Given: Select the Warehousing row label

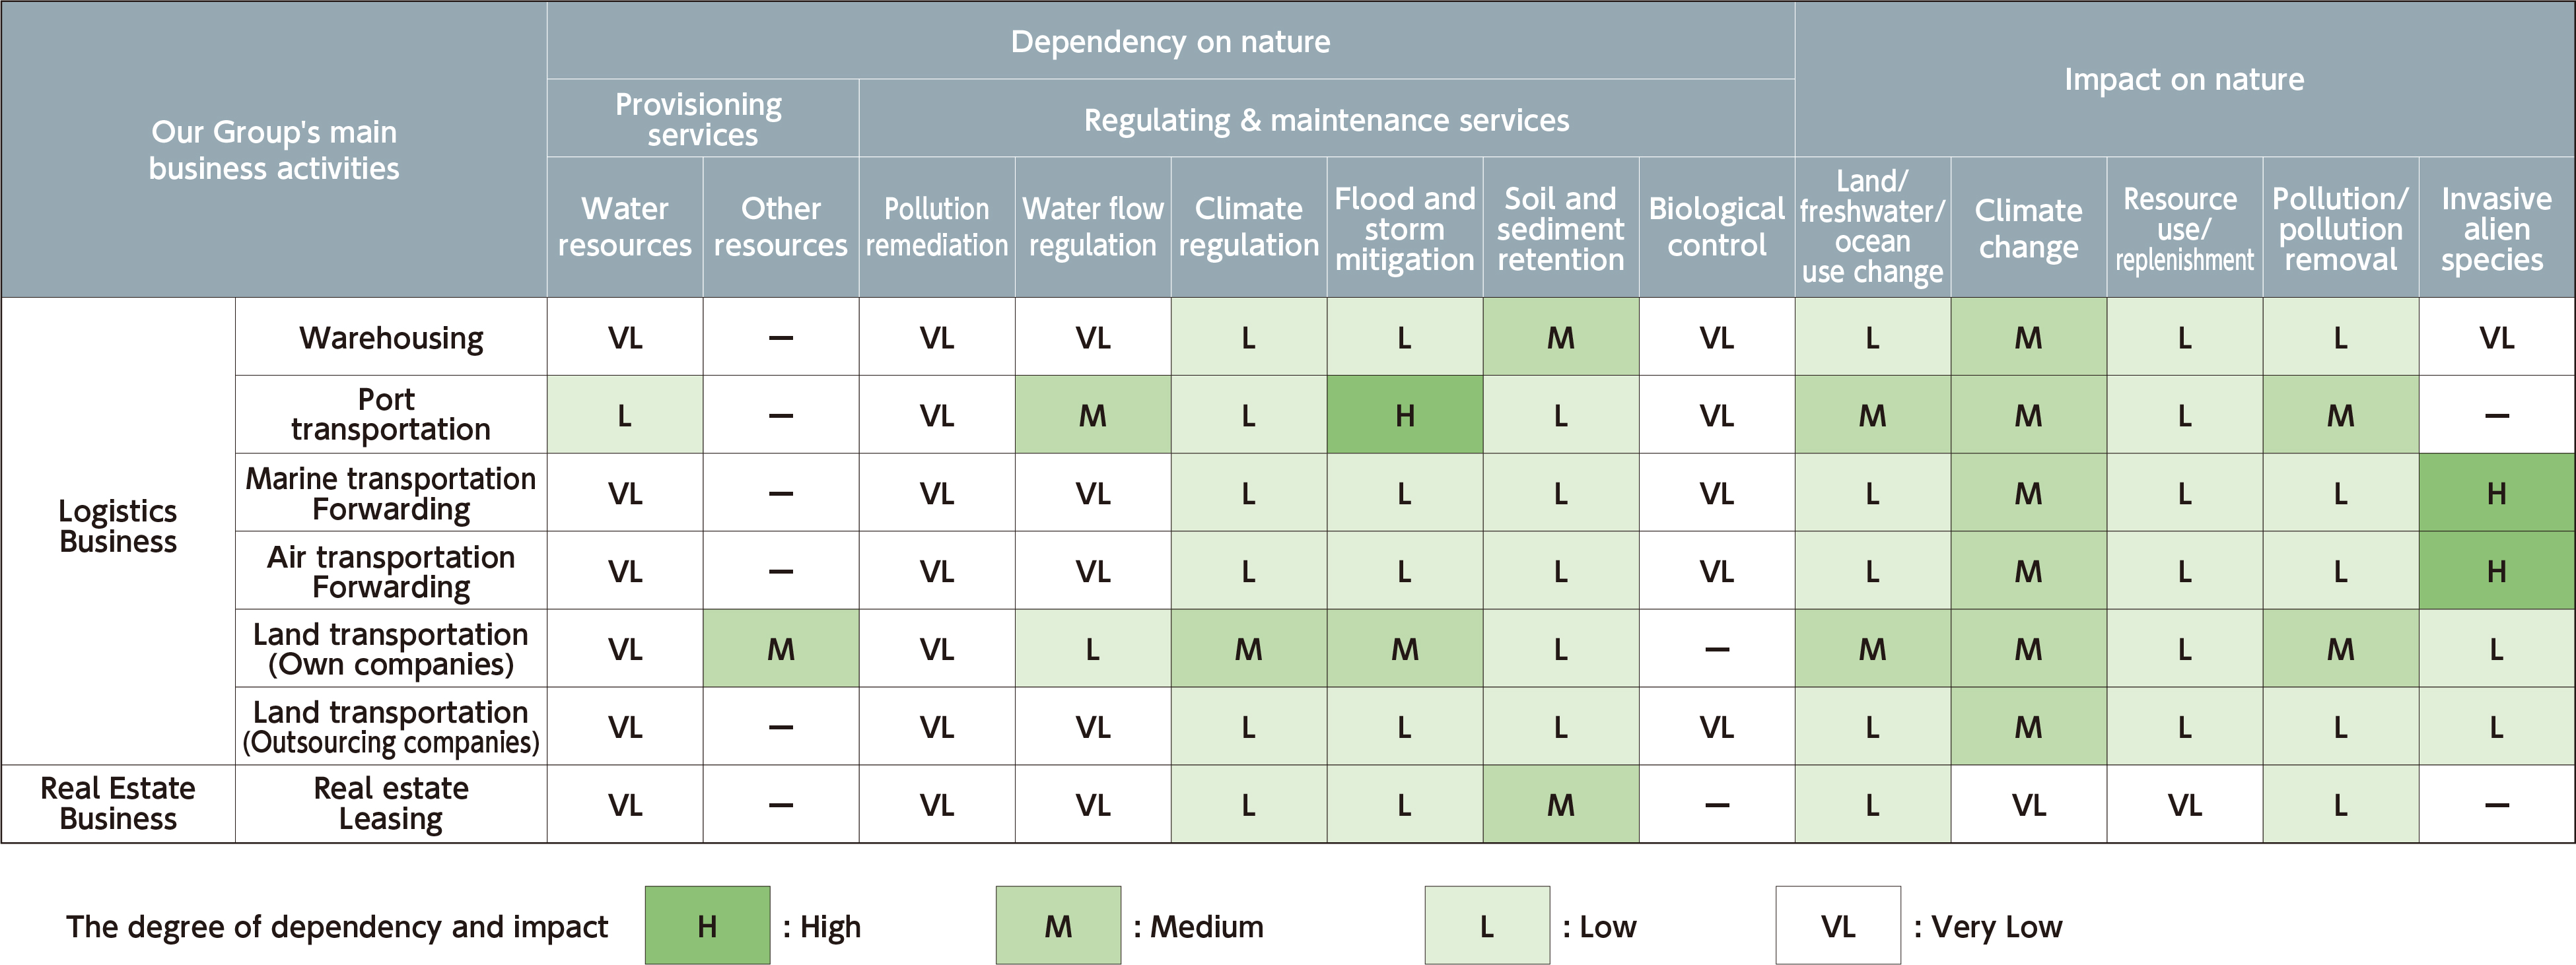Looking at the screenshot, I should pos(391,338).
